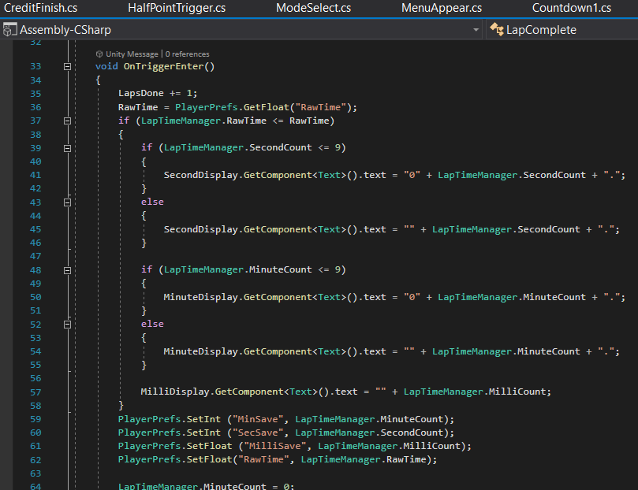Click the else keyword on line 52

152,324
